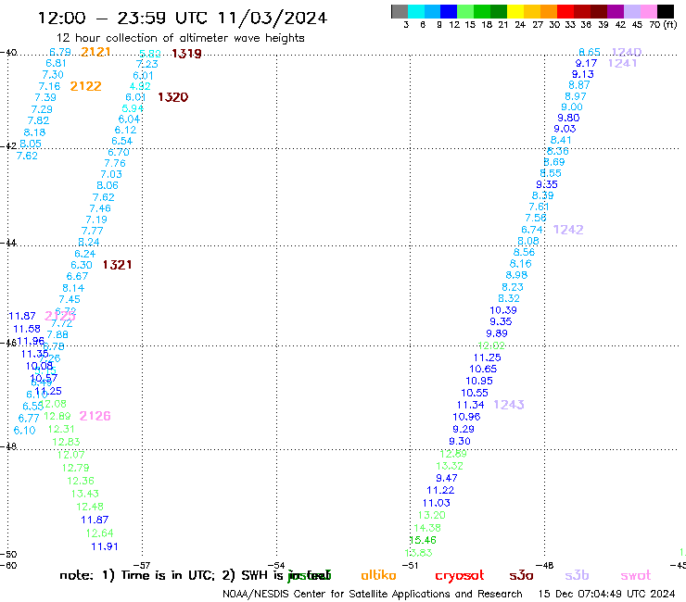Click the wave height value 9.47
The image size is (686, 602).
point(447,478)
